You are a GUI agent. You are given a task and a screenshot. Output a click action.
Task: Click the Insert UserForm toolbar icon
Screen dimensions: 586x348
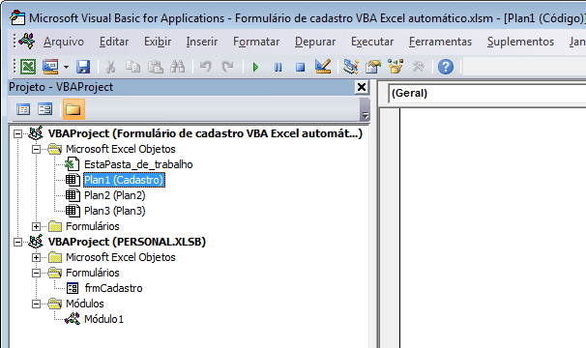point(50,67)
